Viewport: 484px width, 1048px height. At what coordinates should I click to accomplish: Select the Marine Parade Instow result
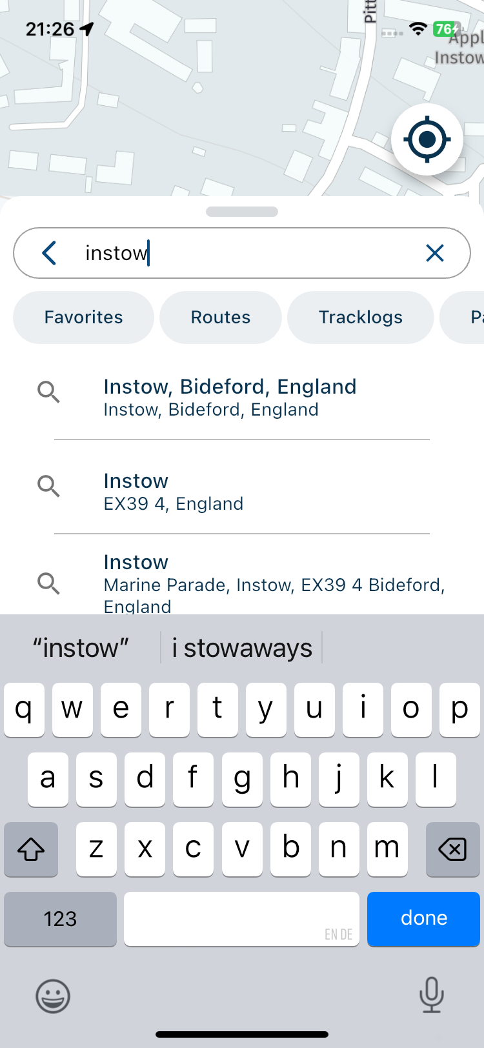pyautogui.click(x=274, y=581)
